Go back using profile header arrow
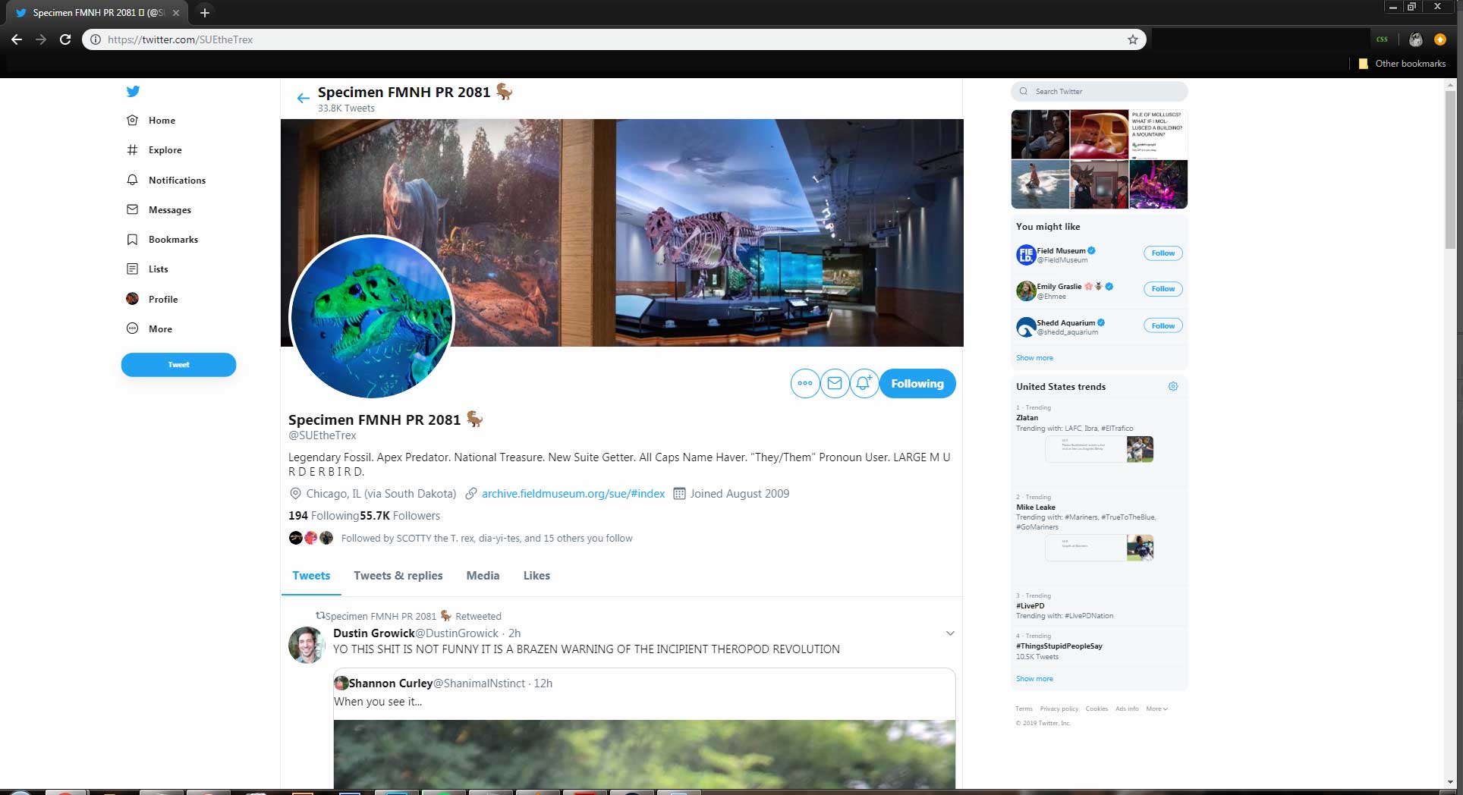The width and height of the screenshot is (1463, 795). coord(303,98)
